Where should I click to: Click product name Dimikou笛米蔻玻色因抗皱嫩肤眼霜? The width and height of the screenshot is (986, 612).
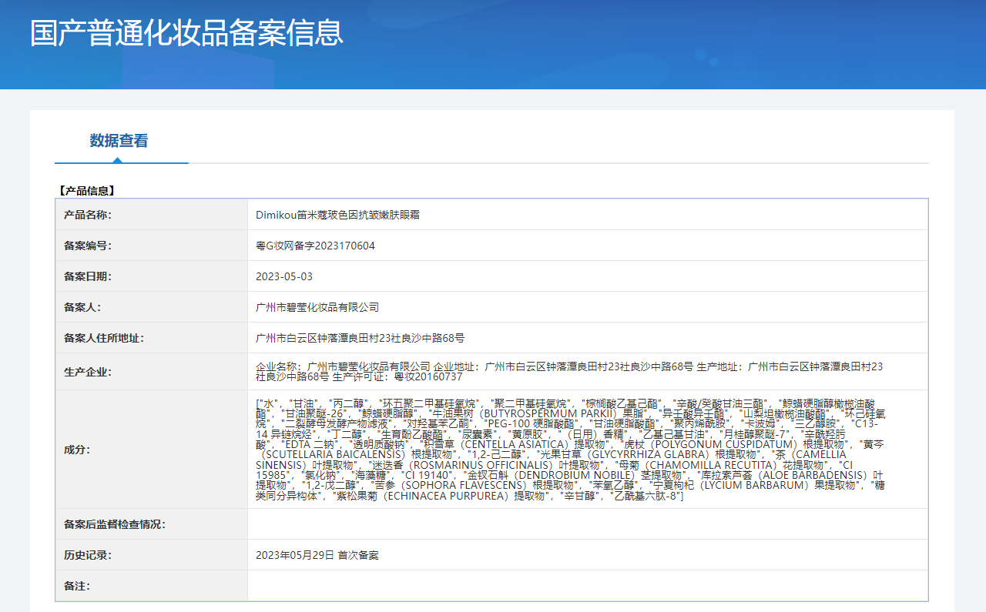coord(337,215)
